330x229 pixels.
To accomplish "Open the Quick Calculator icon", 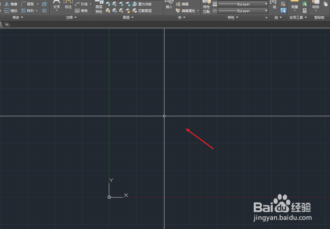I will tap(305, 11).
